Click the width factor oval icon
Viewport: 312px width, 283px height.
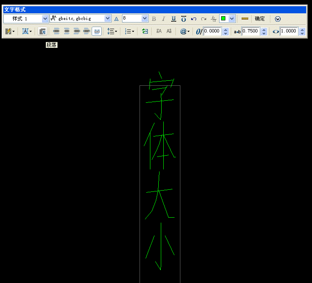pyautogui.click(x=276, y=32)
